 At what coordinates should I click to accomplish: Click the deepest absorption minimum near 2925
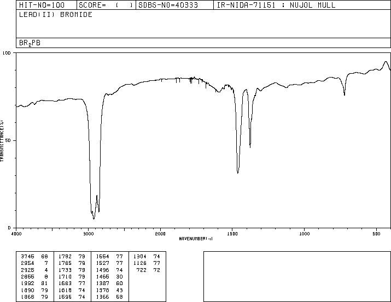pyautogui.click(x=94, y=219)
